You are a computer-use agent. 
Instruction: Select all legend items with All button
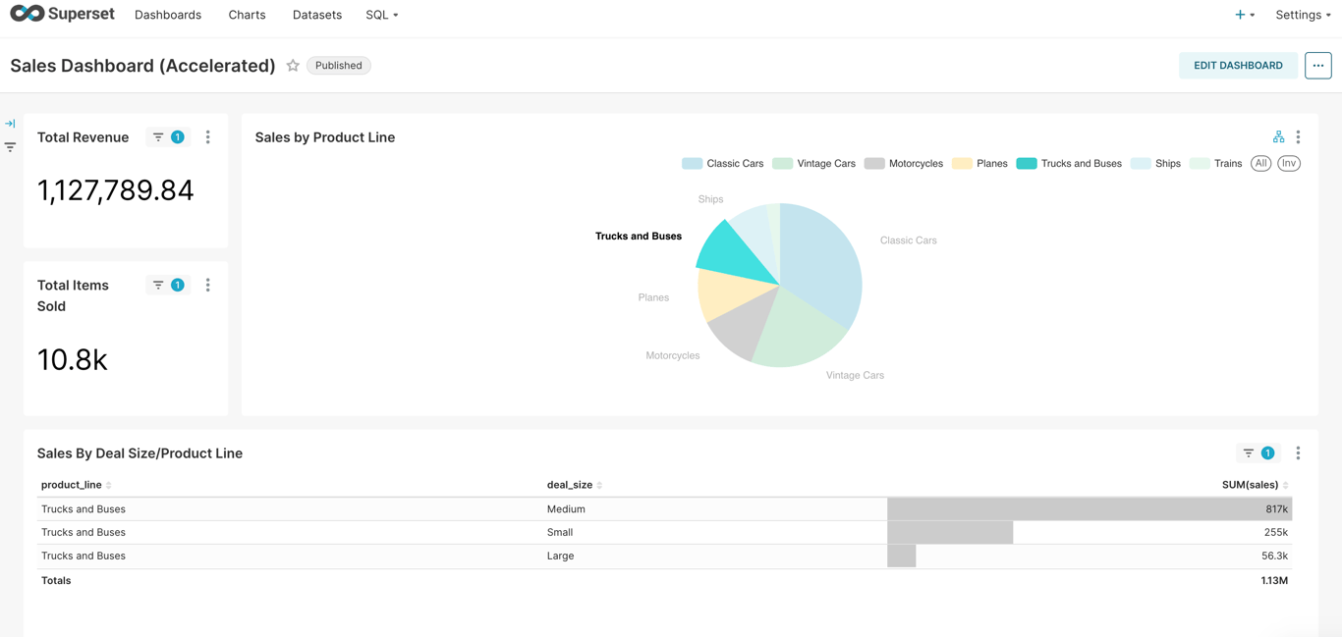coord(1261,164)
